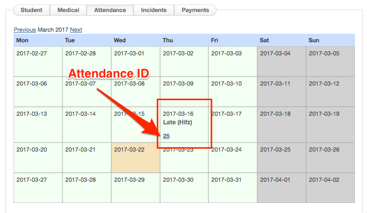367x213 pixels.
Task: Pick the 2017-03-13 Monday cell
Action: coord(38,122)
